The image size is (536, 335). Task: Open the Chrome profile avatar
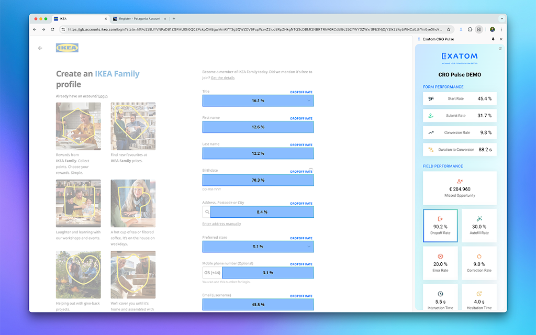click(492, 29)
